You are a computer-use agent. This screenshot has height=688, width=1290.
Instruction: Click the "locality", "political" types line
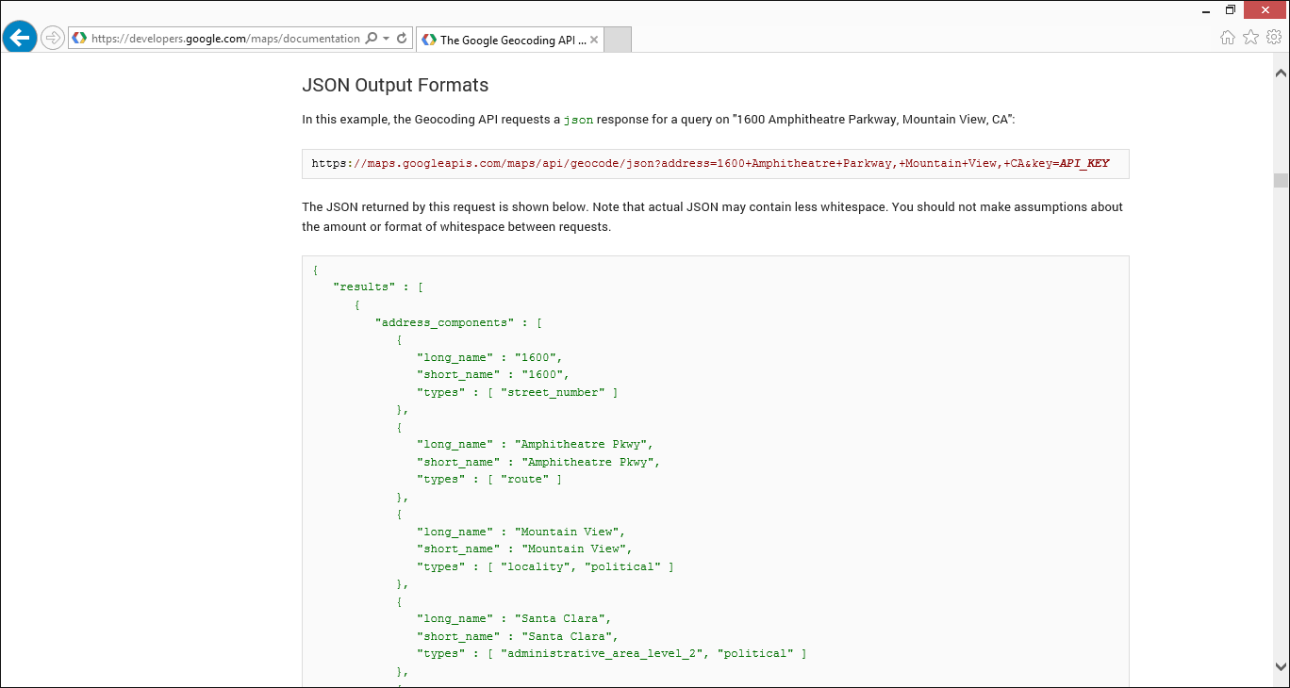click(x=545, y=566)
